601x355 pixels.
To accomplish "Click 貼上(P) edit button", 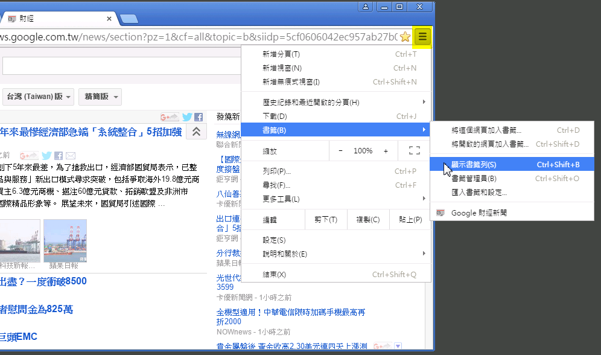I will pyautogui.click(x=410, y=219).
